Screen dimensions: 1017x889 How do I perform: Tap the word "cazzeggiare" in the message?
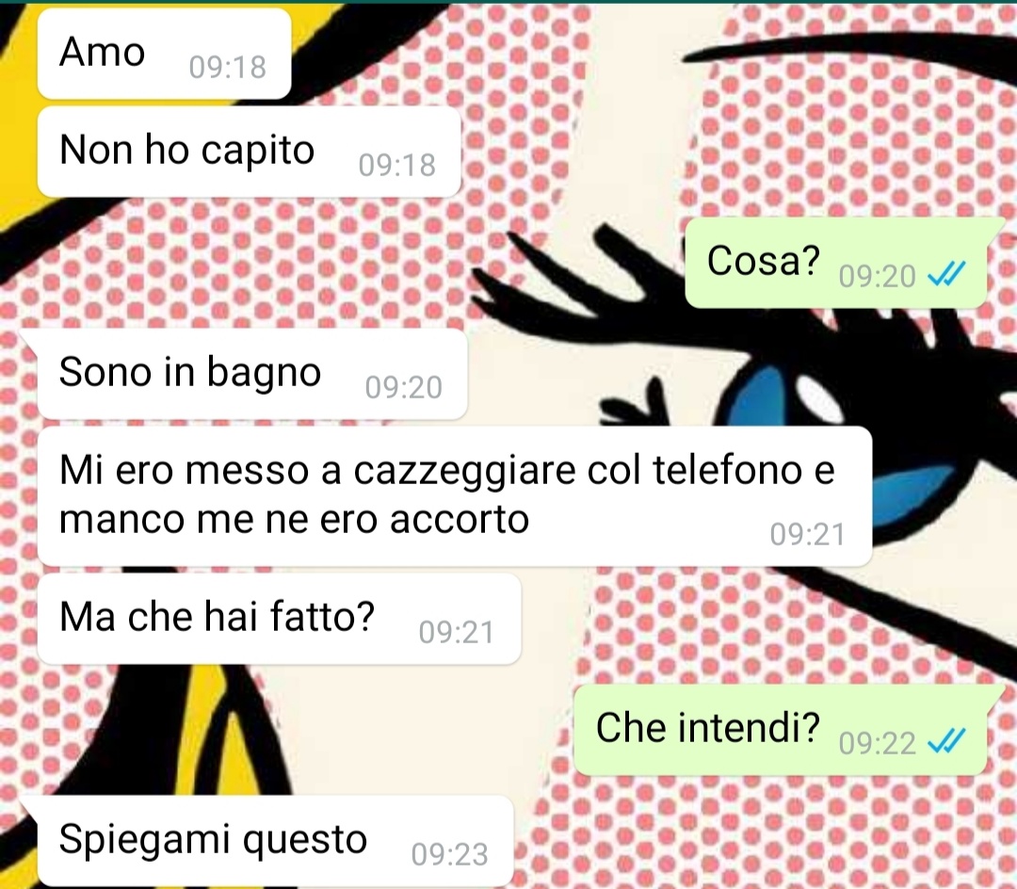(464, 471)
